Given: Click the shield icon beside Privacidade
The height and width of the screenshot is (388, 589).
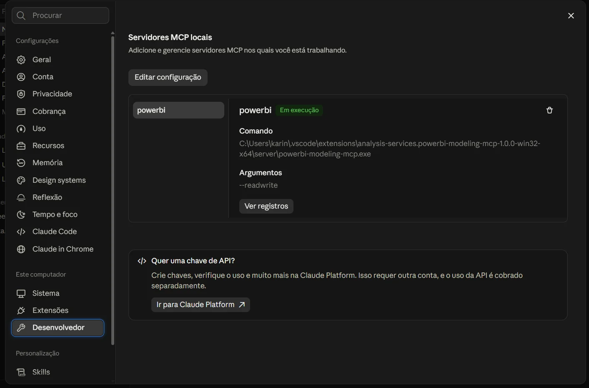Looking at the screenshot, I should [x=21, y=94].
